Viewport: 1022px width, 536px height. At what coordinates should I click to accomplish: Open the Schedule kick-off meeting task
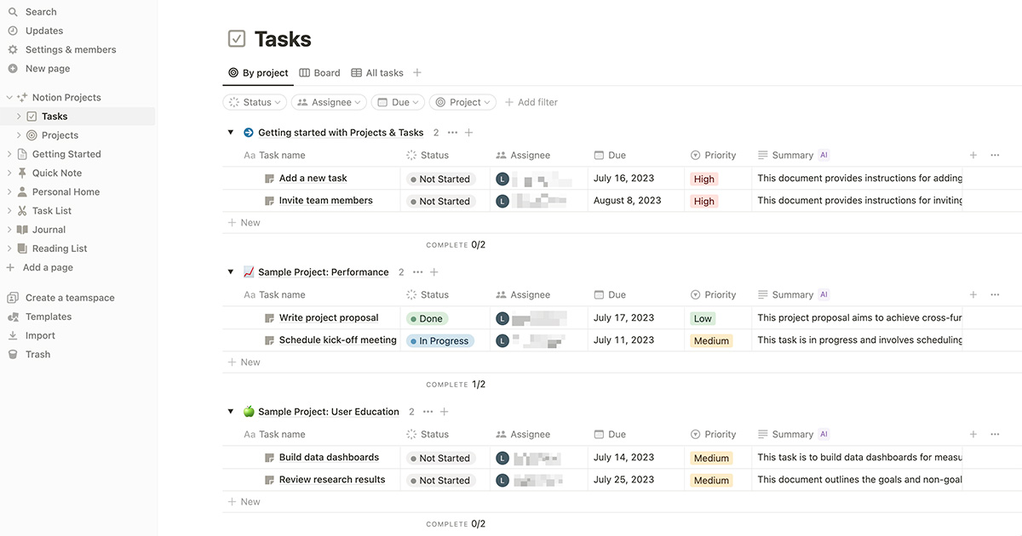point(338,340)
